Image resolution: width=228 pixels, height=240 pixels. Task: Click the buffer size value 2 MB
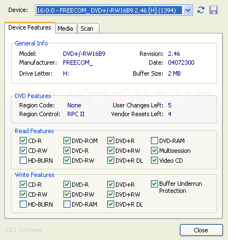tap(174, 73)
